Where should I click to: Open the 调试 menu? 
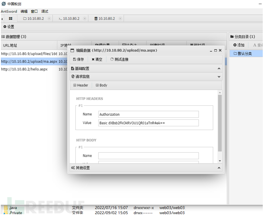pos(45,11)
